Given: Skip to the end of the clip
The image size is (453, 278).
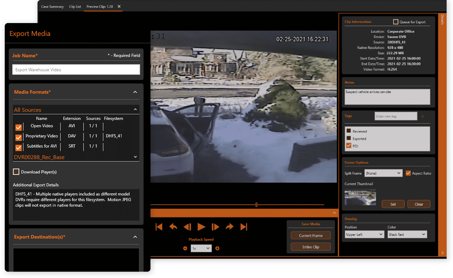Looking at the screenshot, I should click(243, 227).
